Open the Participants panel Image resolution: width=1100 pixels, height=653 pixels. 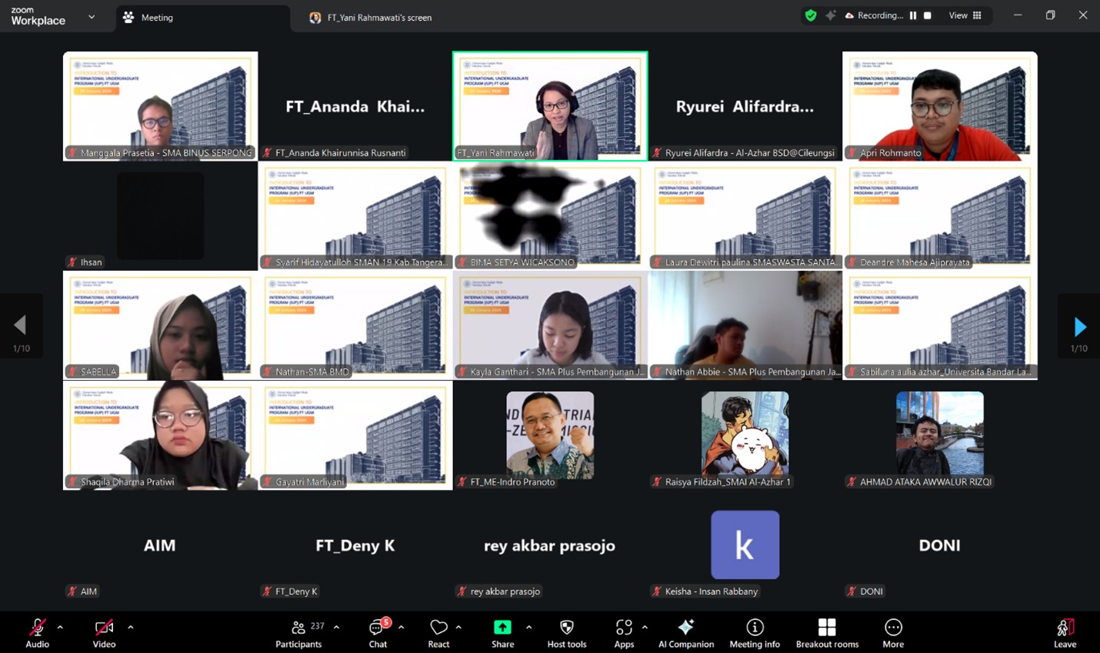pyautogui.click(x=298, y=633)
